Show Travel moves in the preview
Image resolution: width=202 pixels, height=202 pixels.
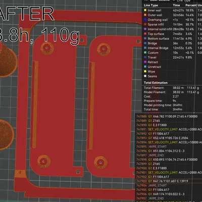pos(152,58)
